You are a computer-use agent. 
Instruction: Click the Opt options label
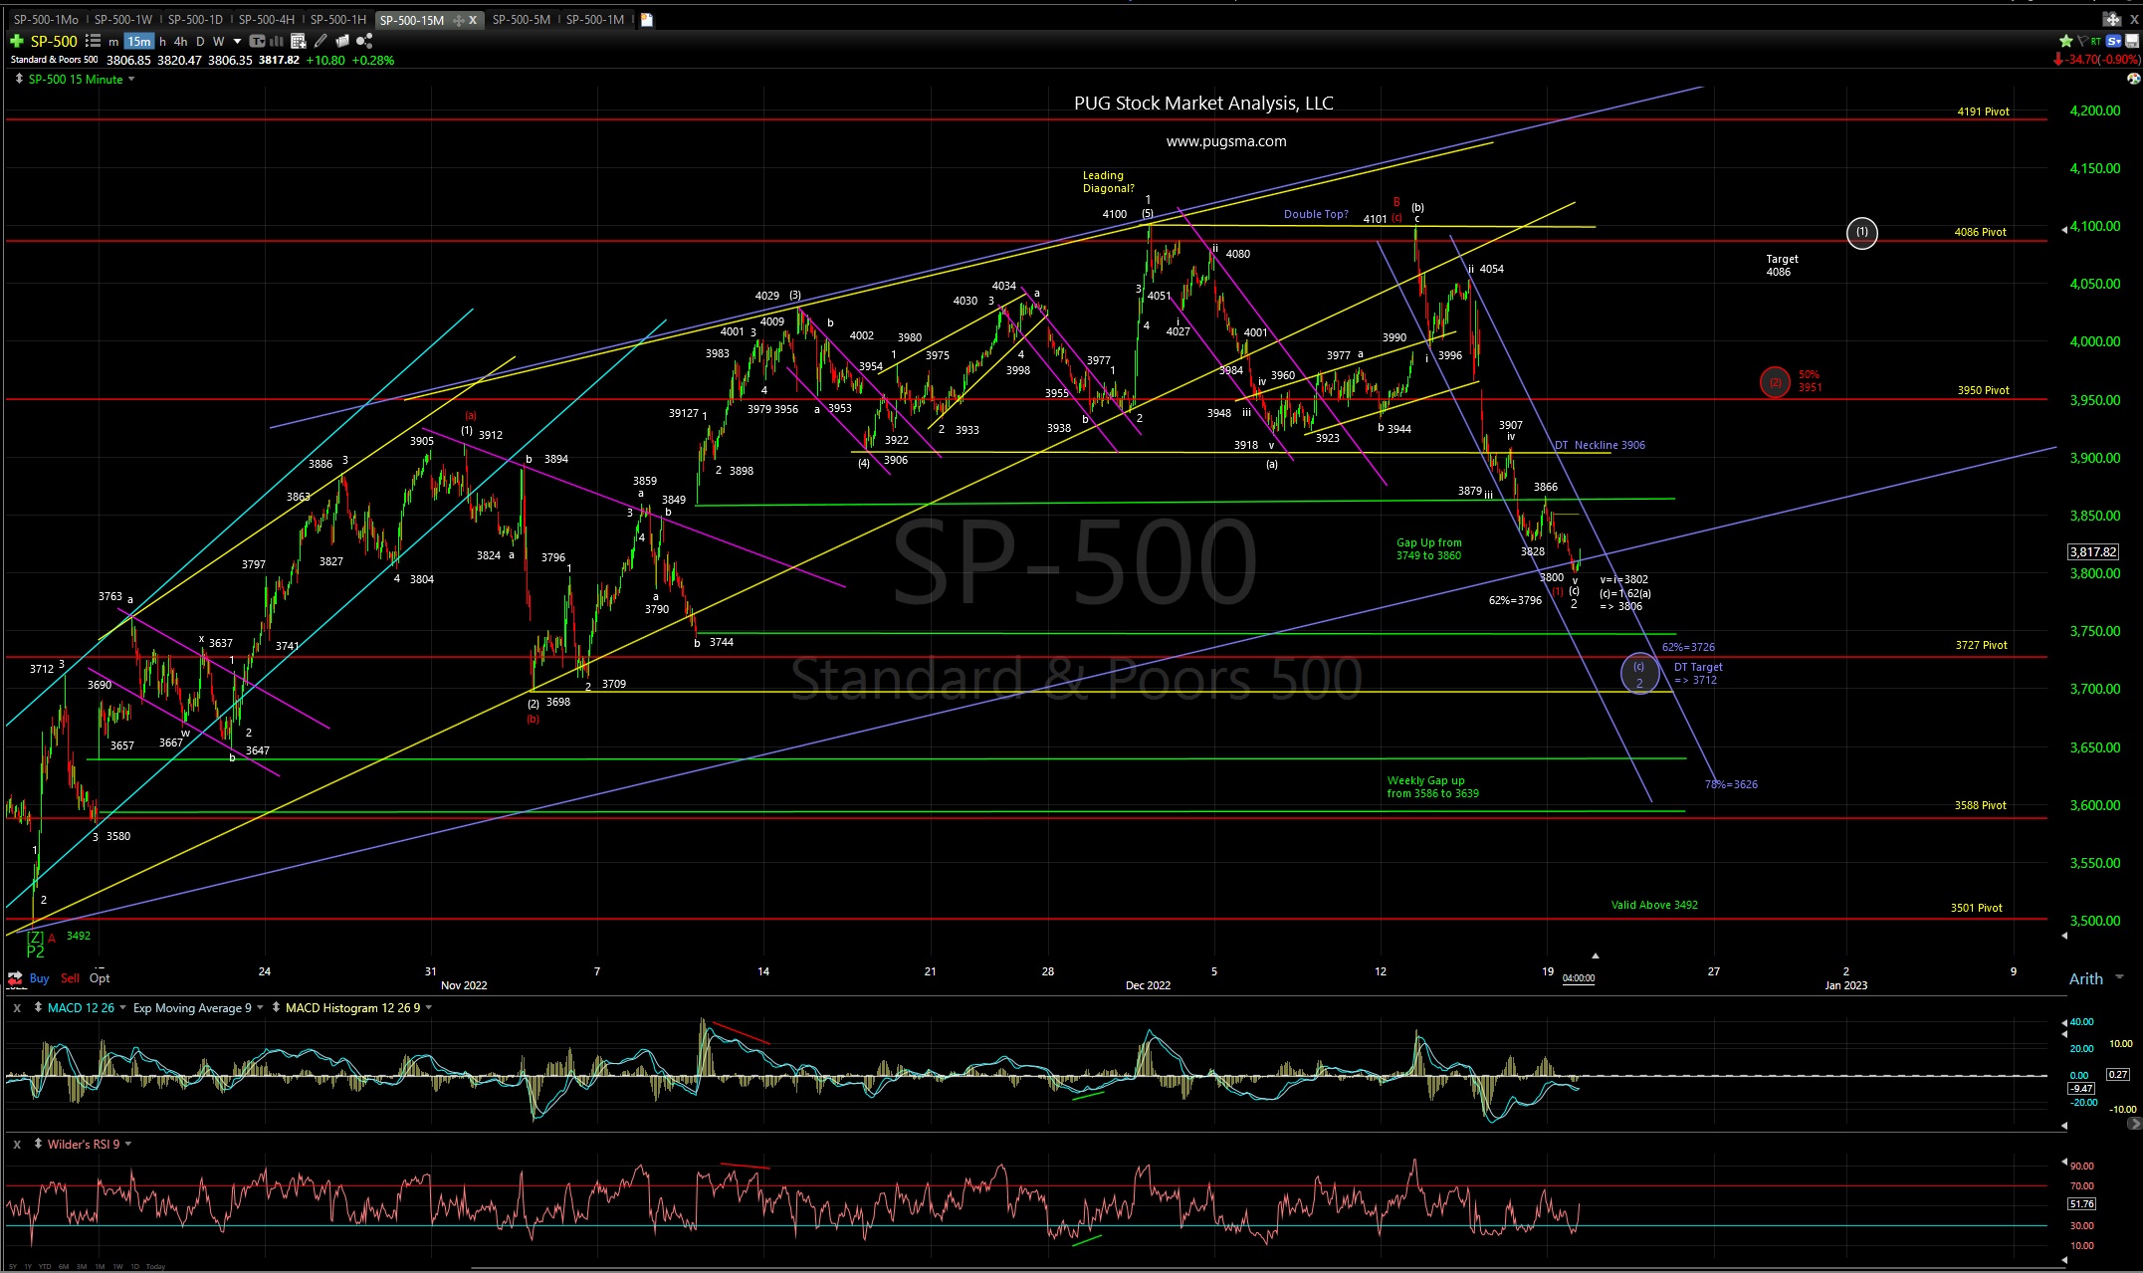[100, 978]
